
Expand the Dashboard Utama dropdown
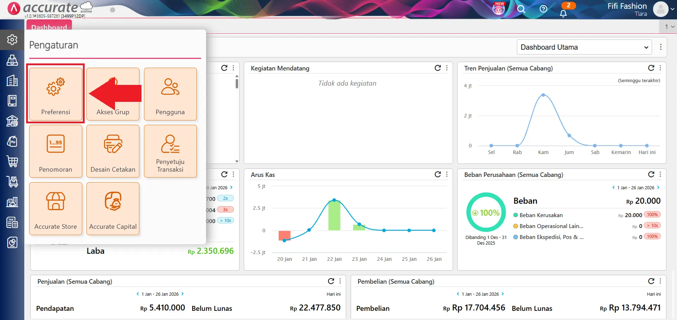click(584, 47)
